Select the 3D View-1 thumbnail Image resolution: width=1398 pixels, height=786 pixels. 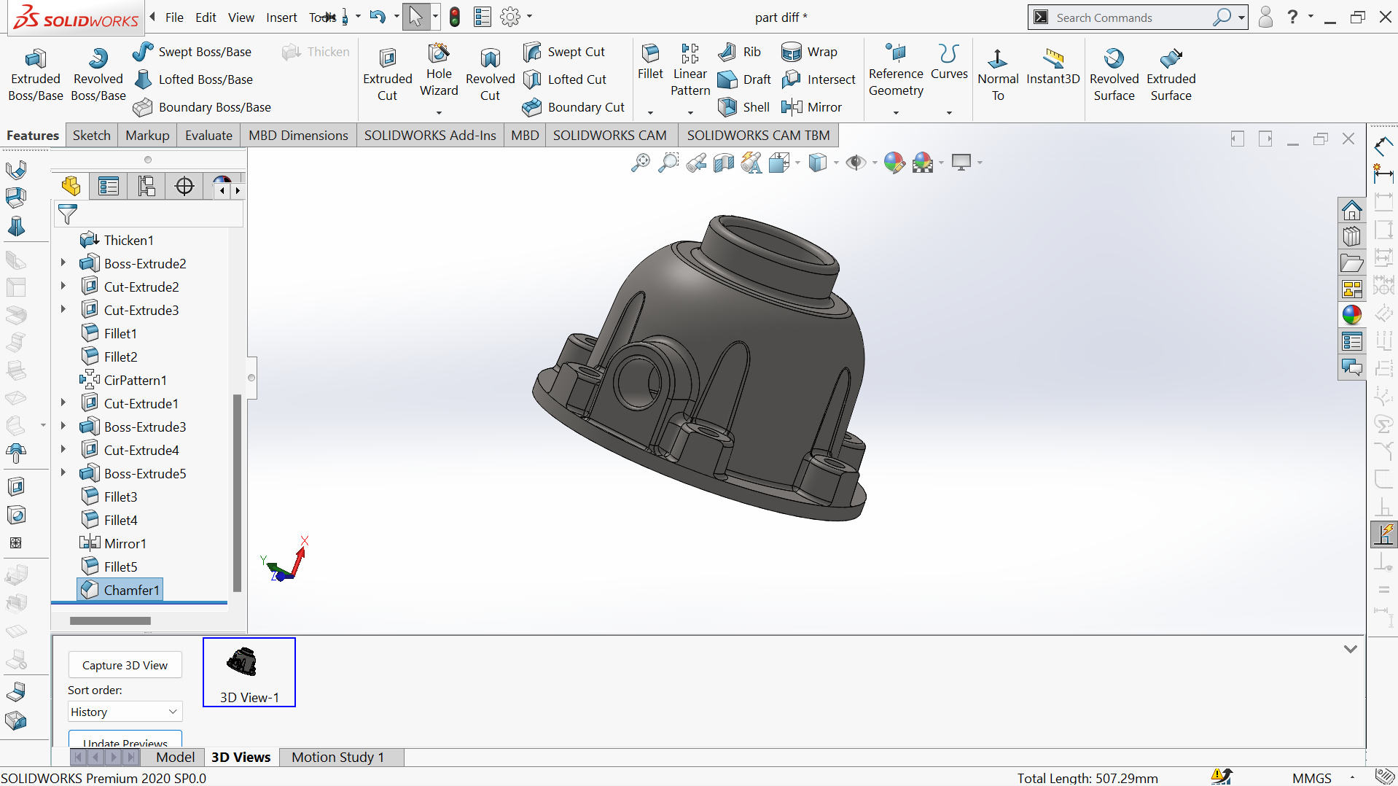pos(249,672)
